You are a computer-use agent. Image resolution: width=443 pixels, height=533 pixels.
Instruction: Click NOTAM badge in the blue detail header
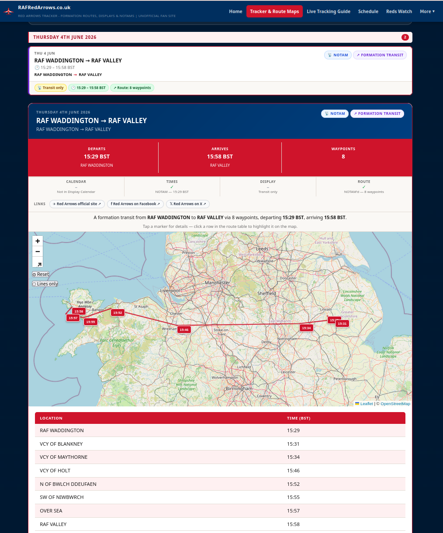(x=335, y=113)
